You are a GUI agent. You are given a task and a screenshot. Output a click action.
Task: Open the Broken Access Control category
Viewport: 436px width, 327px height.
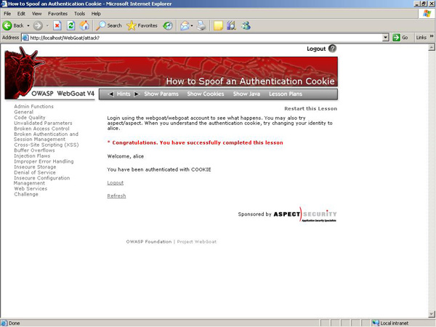(x=41, y=129)
